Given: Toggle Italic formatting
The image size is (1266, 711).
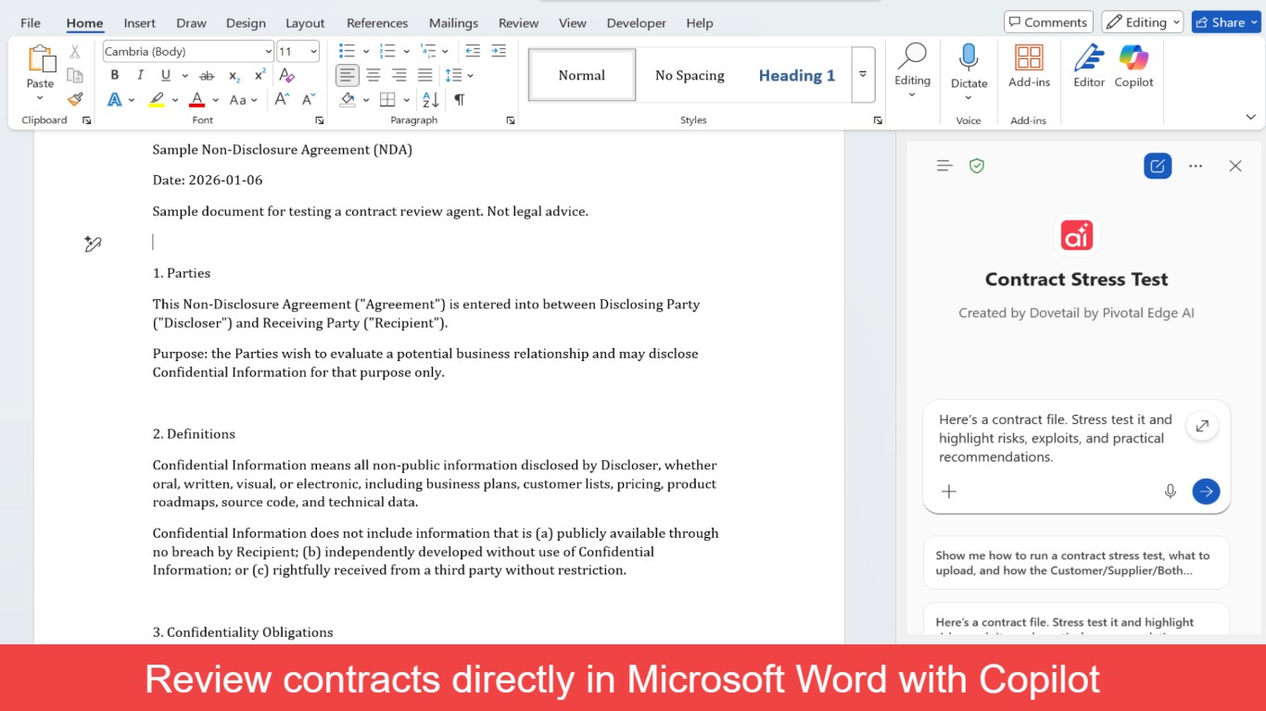Looking at the screenshot, I should point(140,75).
